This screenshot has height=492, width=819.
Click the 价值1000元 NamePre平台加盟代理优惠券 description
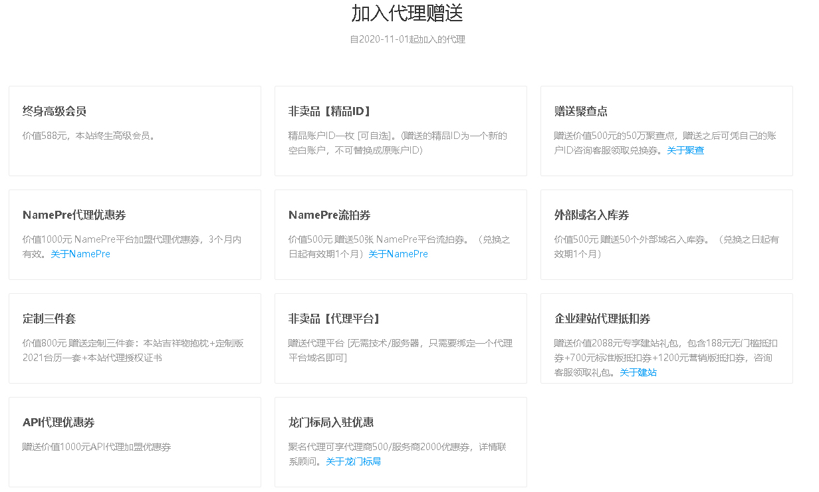[132, 247]
